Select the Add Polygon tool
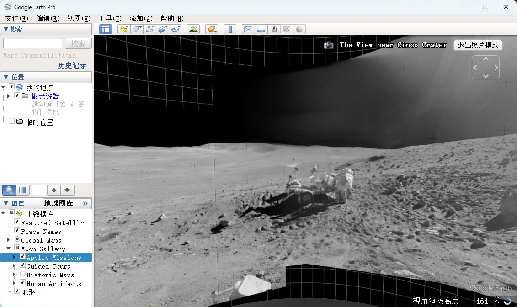Screen dimensions: 517x307 [x=137, y=29]
